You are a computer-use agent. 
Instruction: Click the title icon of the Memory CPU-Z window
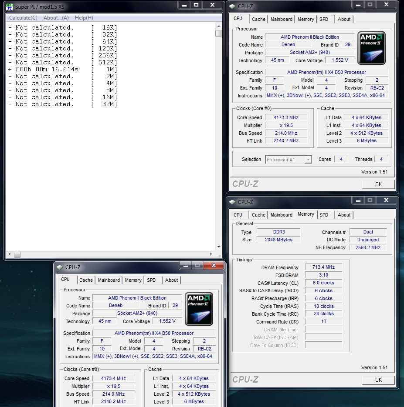point(232,202)
